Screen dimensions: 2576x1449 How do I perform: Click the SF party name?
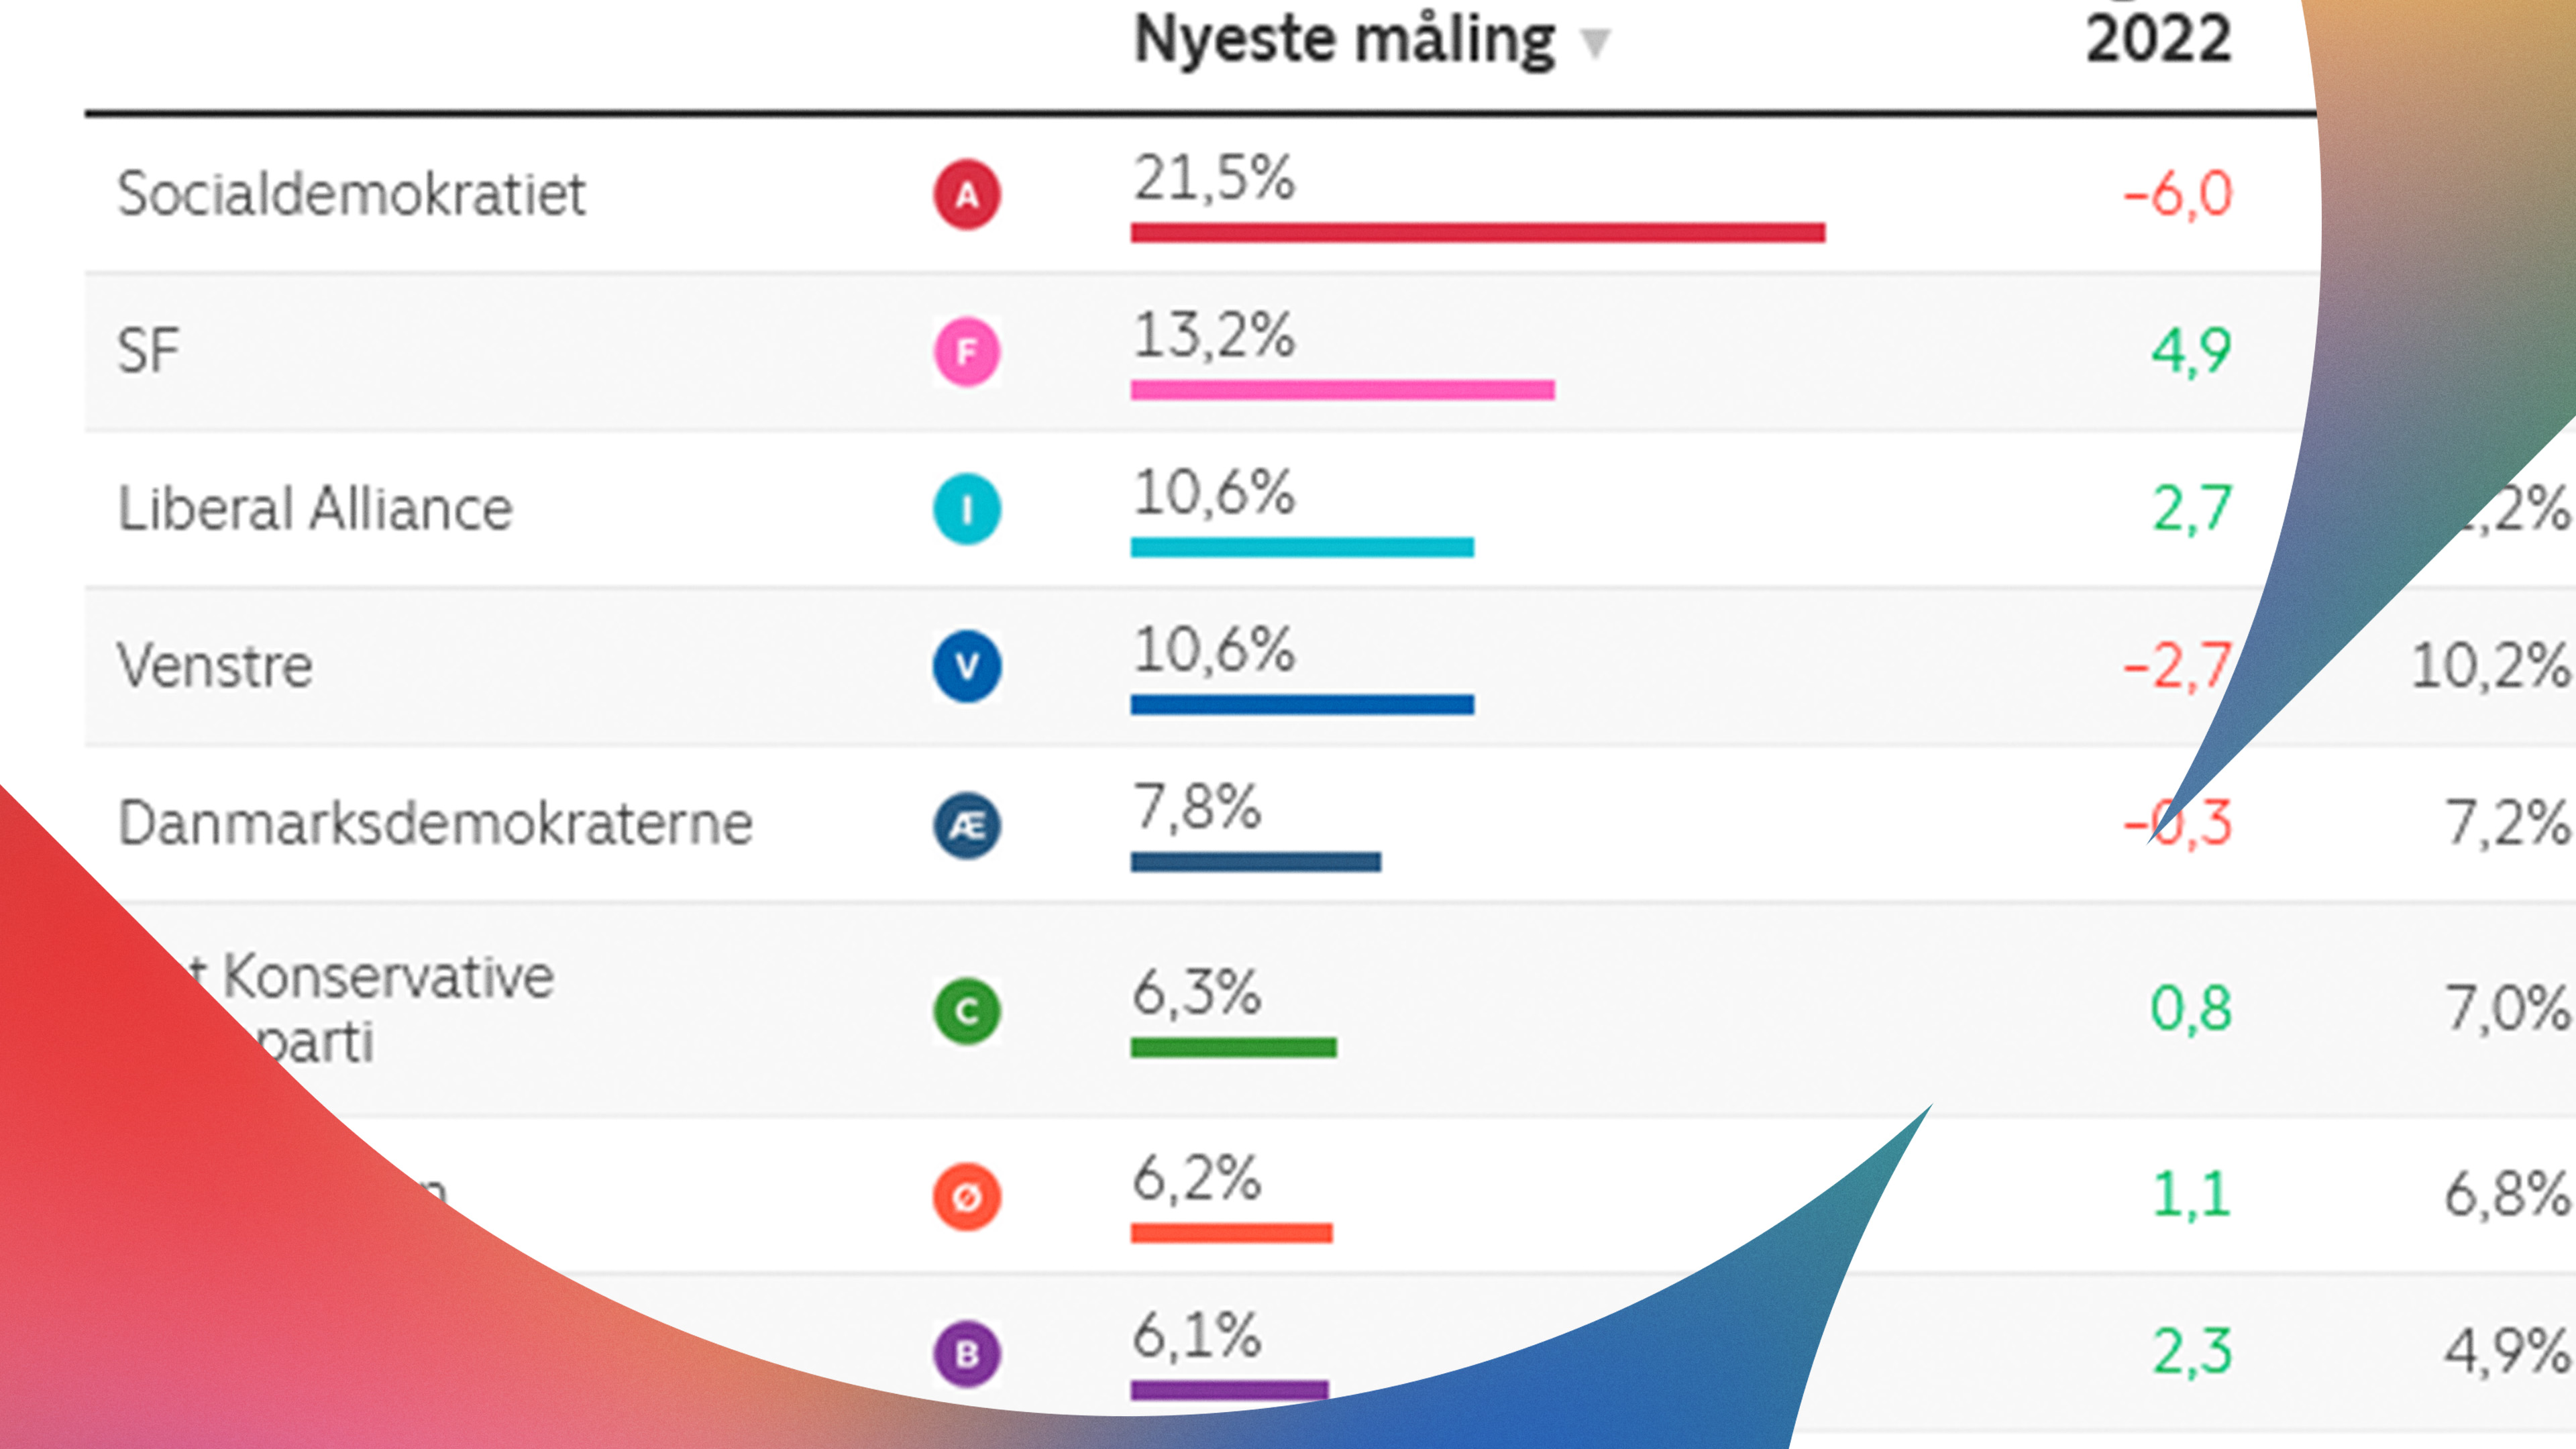point(148,351)
